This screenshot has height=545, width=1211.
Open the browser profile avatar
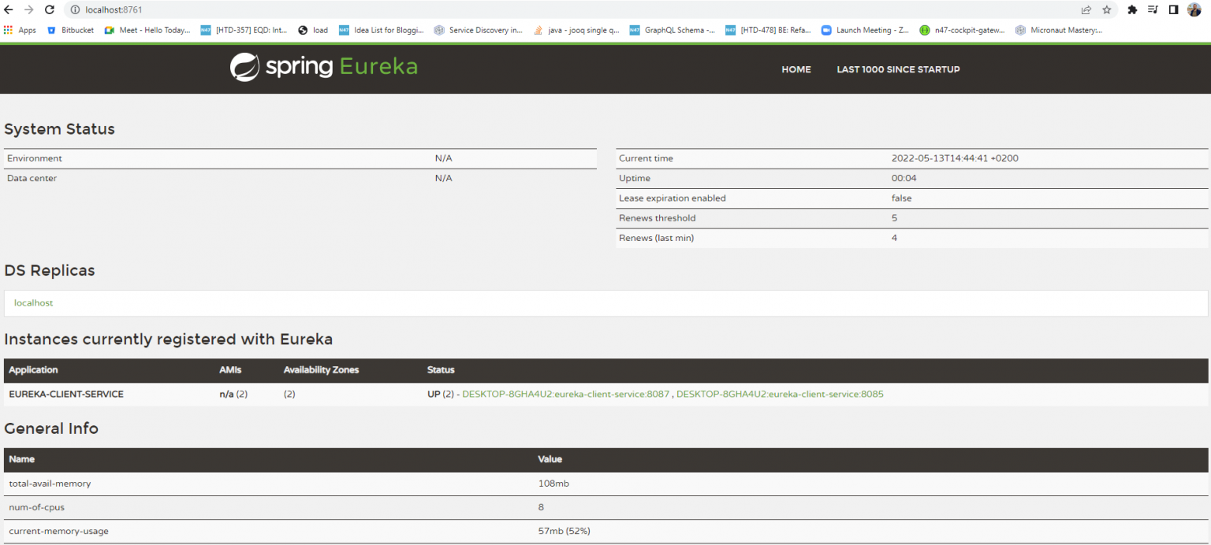coord(1194,9)
